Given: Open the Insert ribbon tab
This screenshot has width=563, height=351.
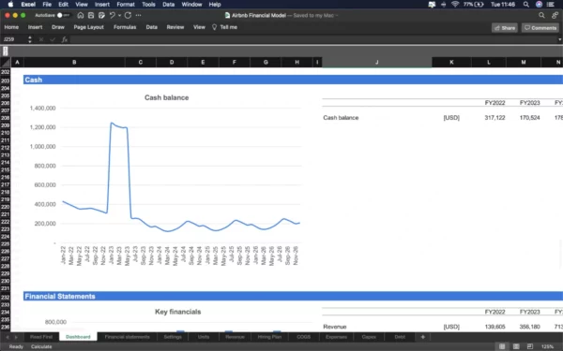Looking at the screenshot, I should [x=36, y=27].
